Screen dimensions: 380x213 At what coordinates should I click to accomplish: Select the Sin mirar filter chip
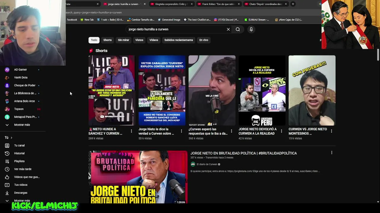click(123, 40)
